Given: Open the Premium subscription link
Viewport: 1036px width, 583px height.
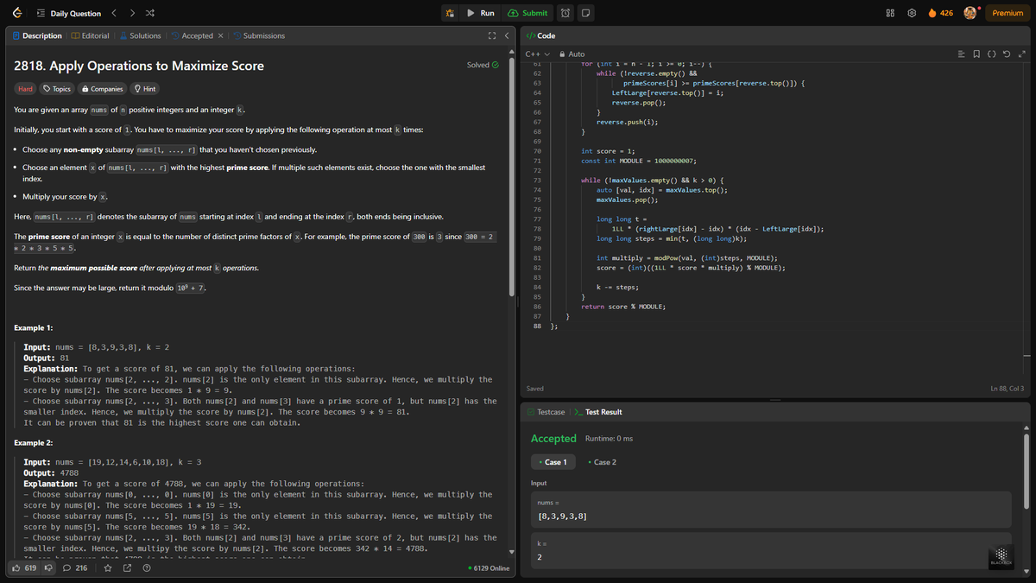Looking at the screenshot, I should (x=1008, y=13).
